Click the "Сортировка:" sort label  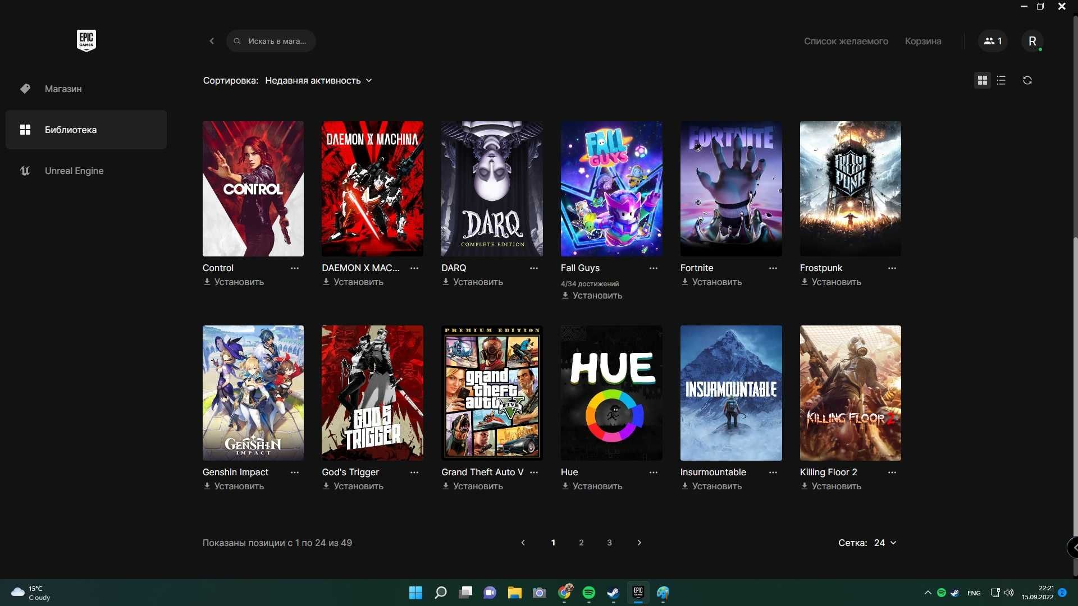point(230,80)
